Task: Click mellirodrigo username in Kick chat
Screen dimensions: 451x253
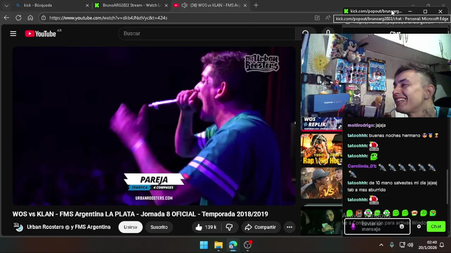Action: pyautogui.click(x=360, y=125)
